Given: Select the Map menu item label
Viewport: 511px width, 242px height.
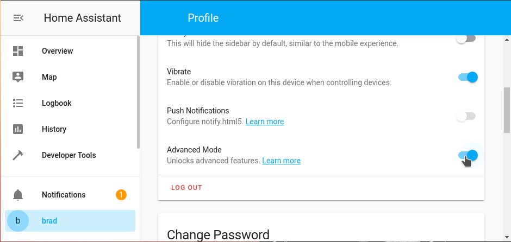Looking at the screenshot, I should pyautogui.click(x=49, y=77).
